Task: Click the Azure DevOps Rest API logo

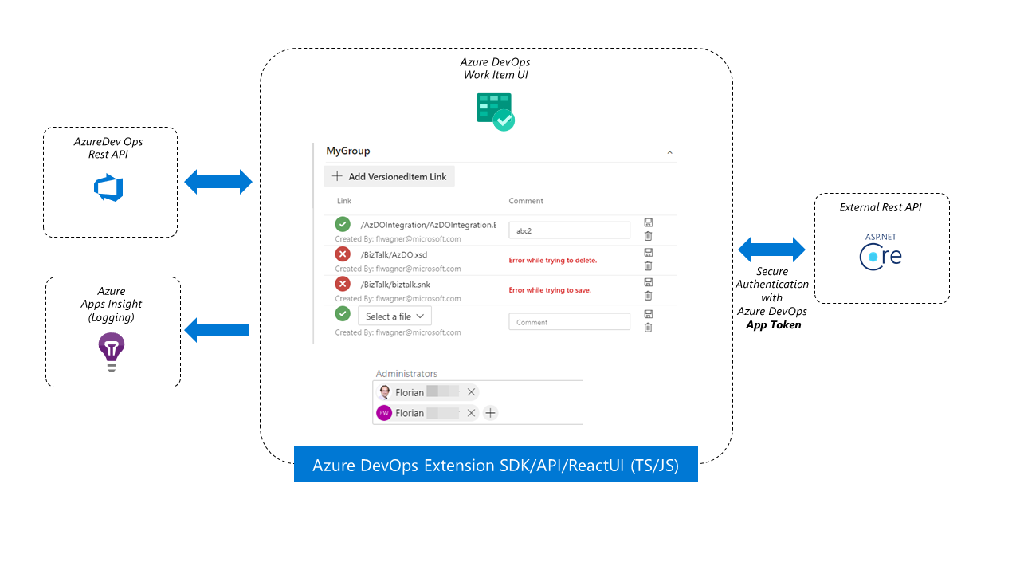Action: pos(109,189)
